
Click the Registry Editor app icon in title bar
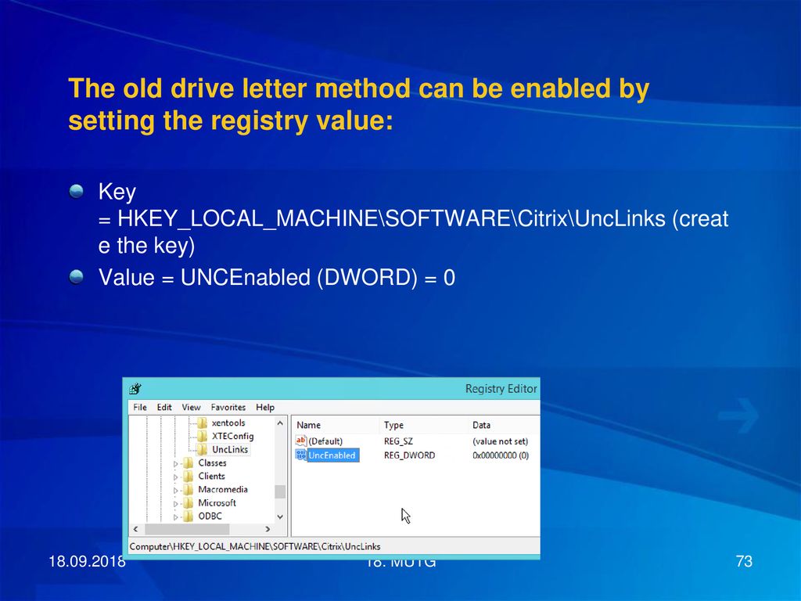coord(135,389)
